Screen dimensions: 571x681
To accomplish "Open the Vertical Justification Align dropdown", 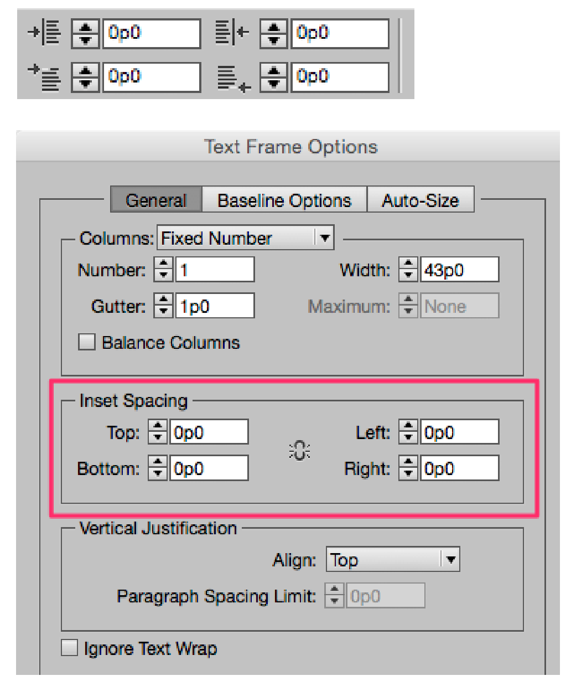I will pyautogui.click(x=393, y=560).
